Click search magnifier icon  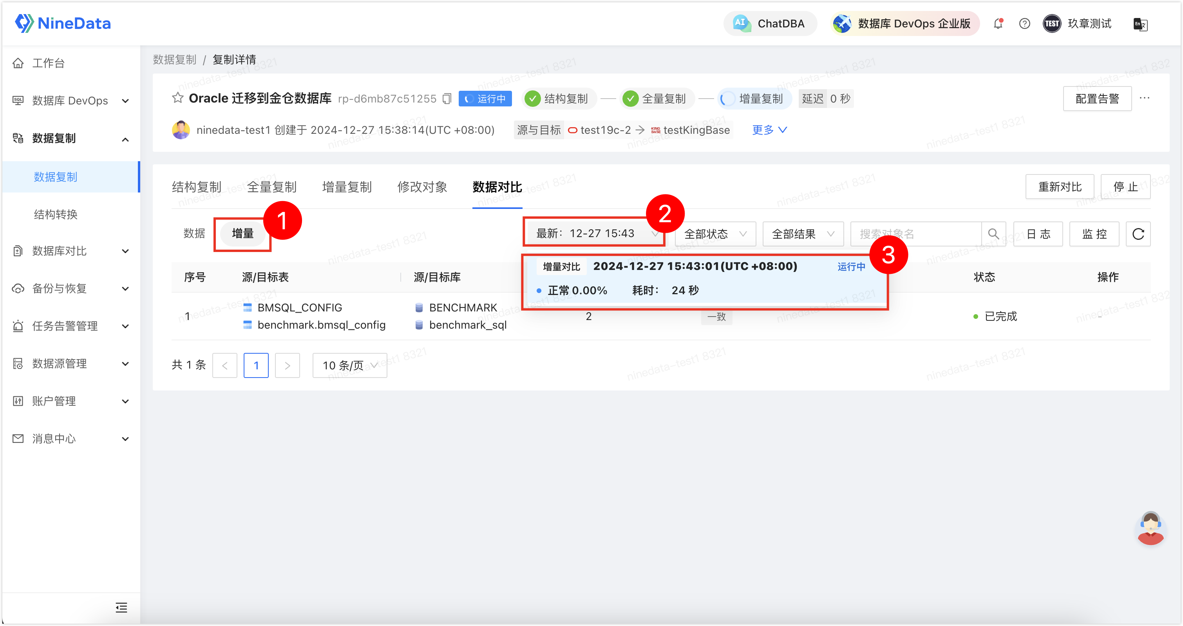(x=993, y=234)
